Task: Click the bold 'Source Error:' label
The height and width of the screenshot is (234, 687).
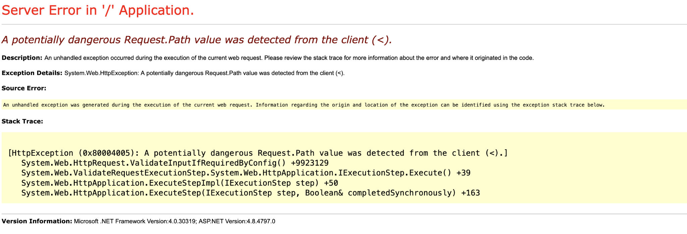Action: point(24,88)
